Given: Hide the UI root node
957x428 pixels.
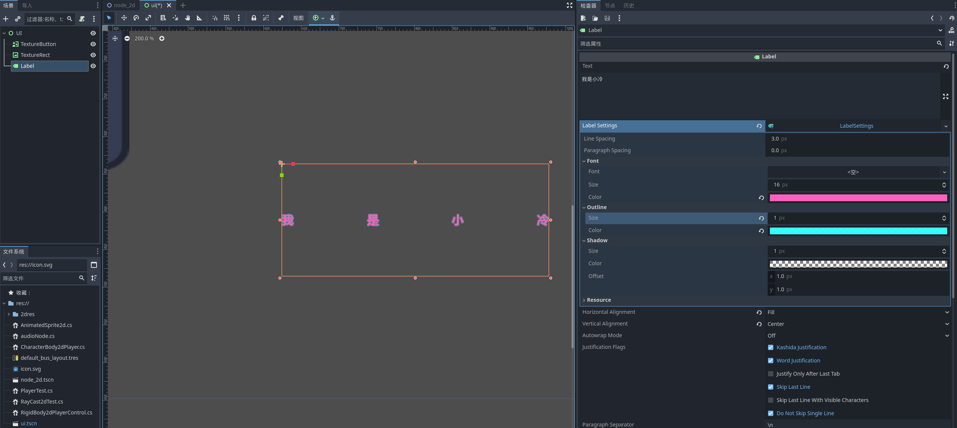Looking at the screenshot, I should (x=93, y=33).
